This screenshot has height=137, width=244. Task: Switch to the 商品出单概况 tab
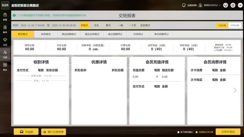click(x=92, y=34)
